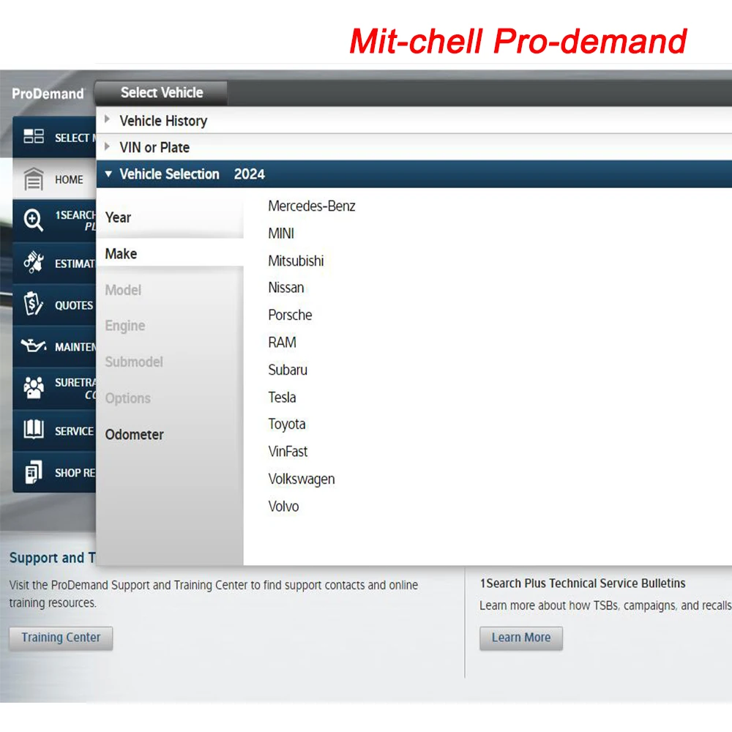This screenshot has width=732, height=732.
Task: Choose Volkswagen from make list
Action: (301, 479)
